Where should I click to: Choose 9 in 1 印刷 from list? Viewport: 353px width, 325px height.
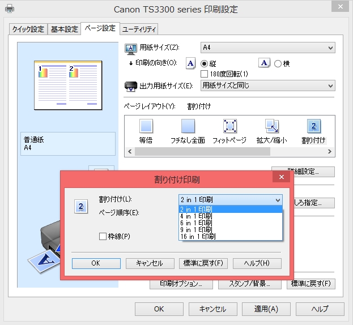click(x=231, y=230)
